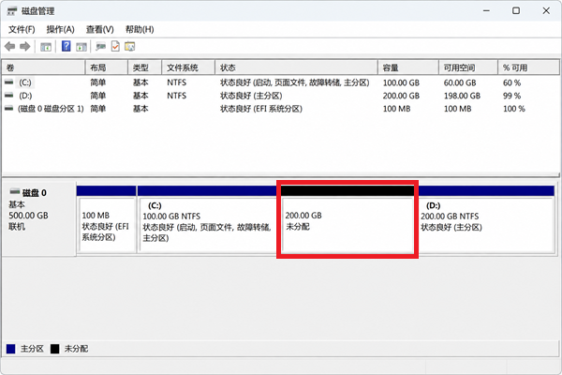Click the 状态良好 (主分区) cell in D: row
The image size is (562, 375).
(251, 96)
